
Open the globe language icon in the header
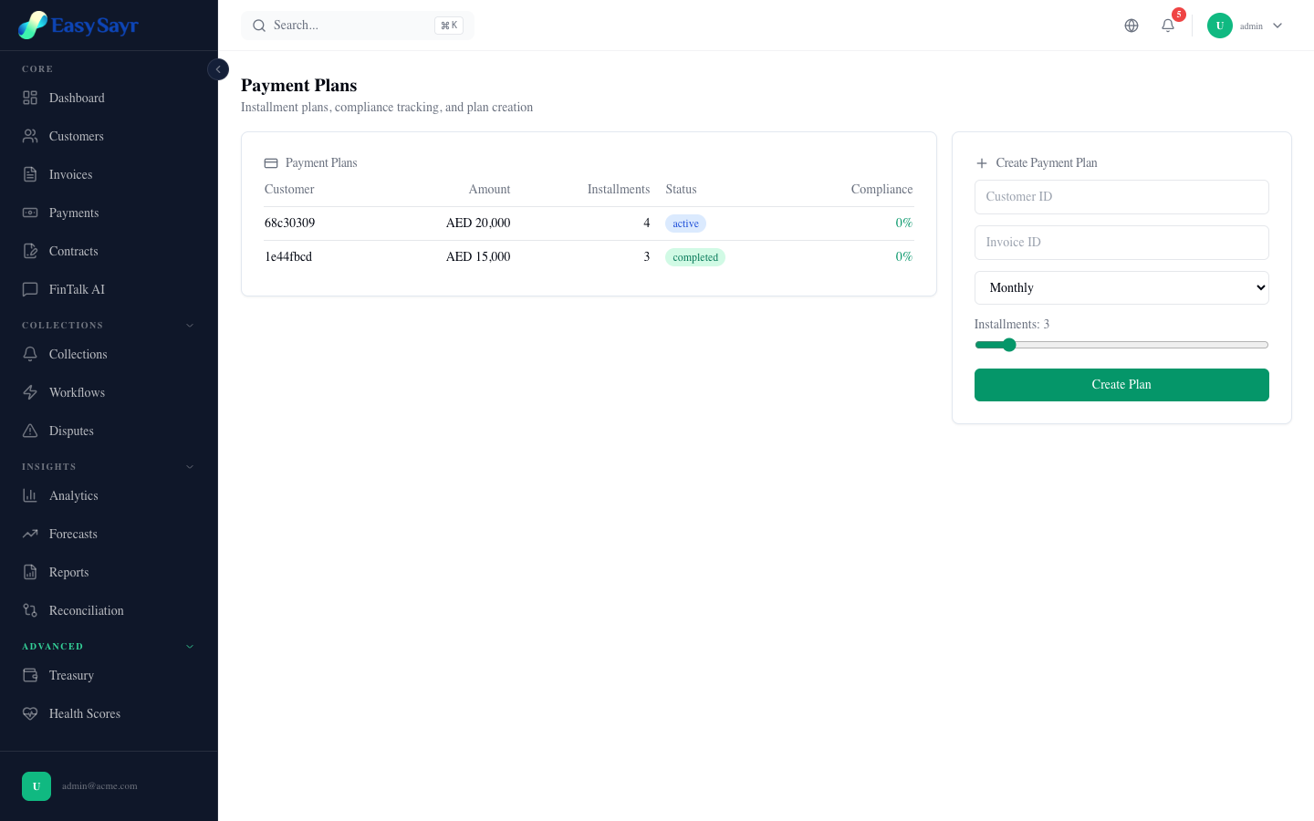point(1131,26)
